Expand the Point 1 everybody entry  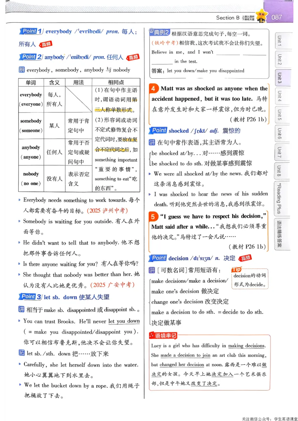point(29,31)
